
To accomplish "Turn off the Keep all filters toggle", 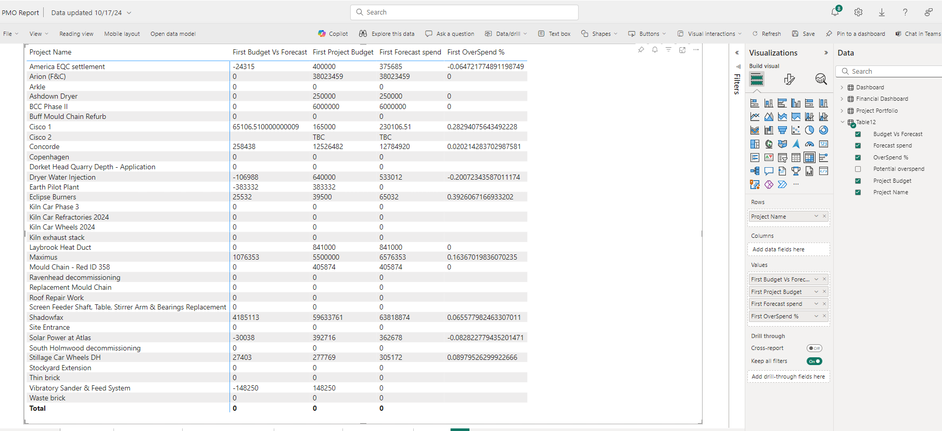I will pos(814,361).
